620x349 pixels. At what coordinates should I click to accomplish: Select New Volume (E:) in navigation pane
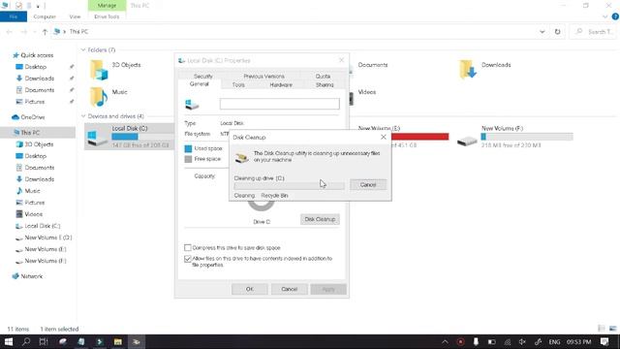[46, 249]
